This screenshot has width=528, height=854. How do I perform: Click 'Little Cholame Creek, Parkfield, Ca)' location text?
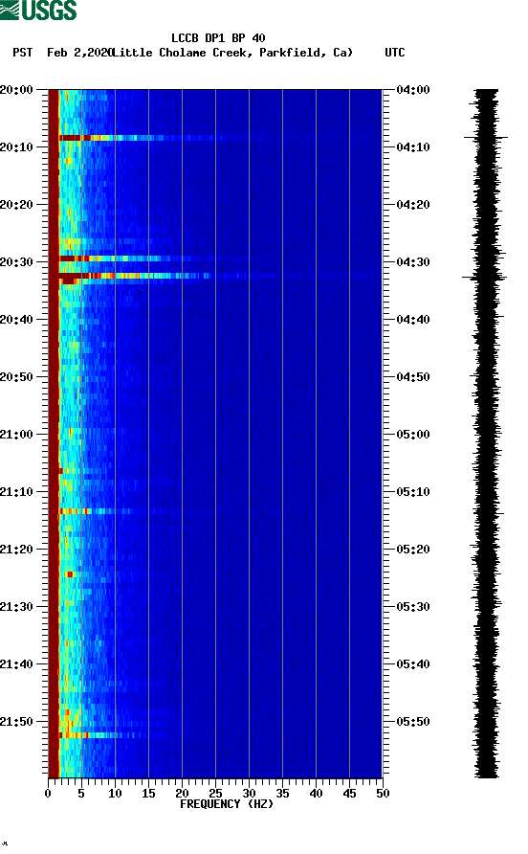231,53
